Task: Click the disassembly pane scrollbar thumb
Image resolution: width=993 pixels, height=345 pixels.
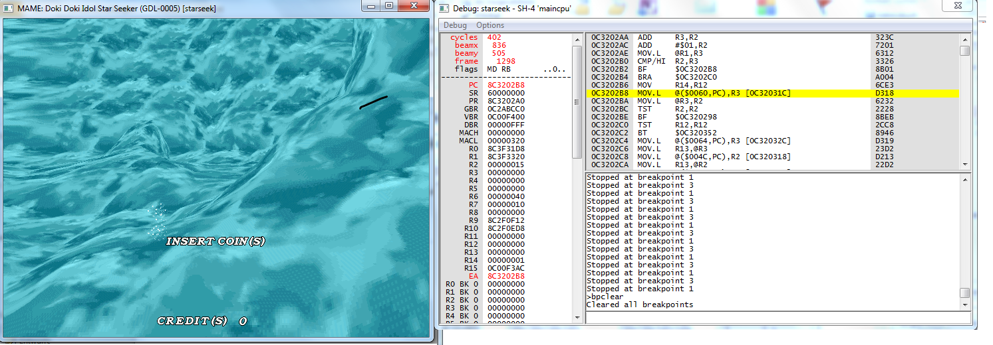Action: pos(964,50)
